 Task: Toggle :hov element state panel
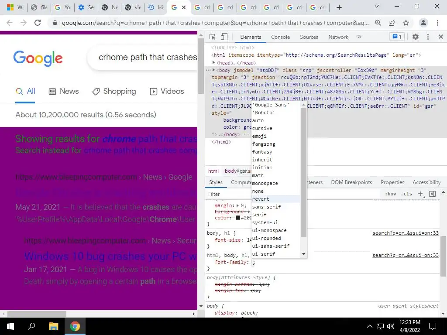390,194
